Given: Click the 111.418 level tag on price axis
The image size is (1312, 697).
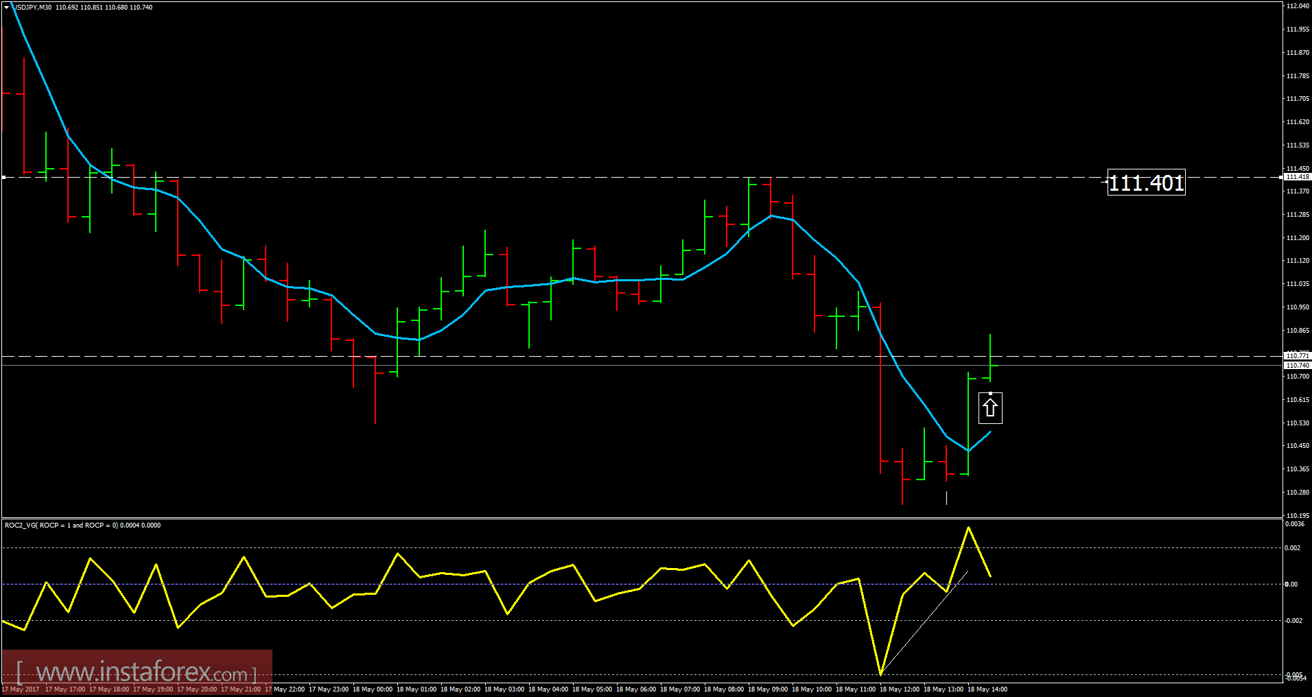Looking at the screenshot, I should 1298,177.
